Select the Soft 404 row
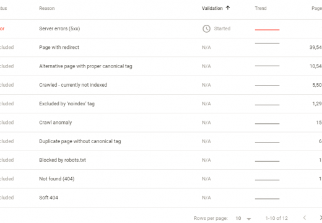 coord(161,198)
